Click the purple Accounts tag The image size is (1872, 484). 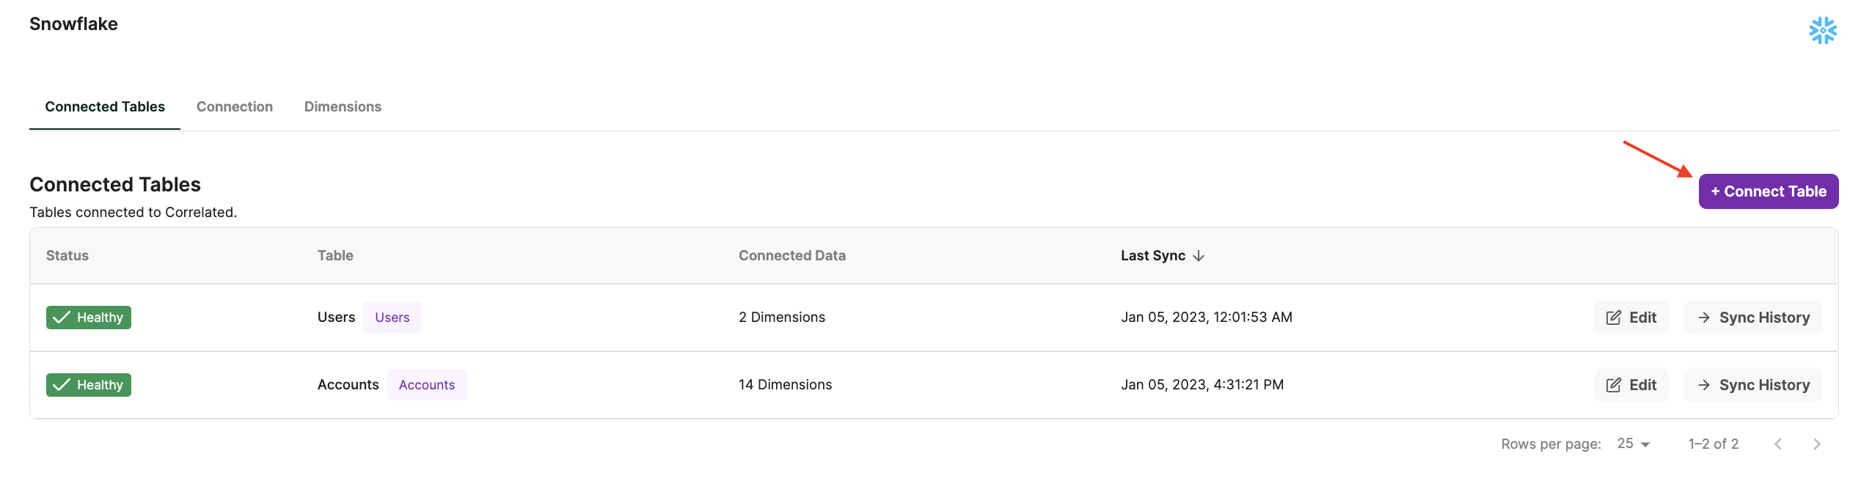[x=426, y=385]
